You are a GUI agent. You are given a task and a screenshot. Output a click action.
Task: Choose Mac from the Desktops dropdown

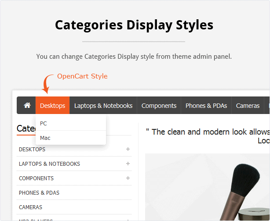(x=71, y=138)
